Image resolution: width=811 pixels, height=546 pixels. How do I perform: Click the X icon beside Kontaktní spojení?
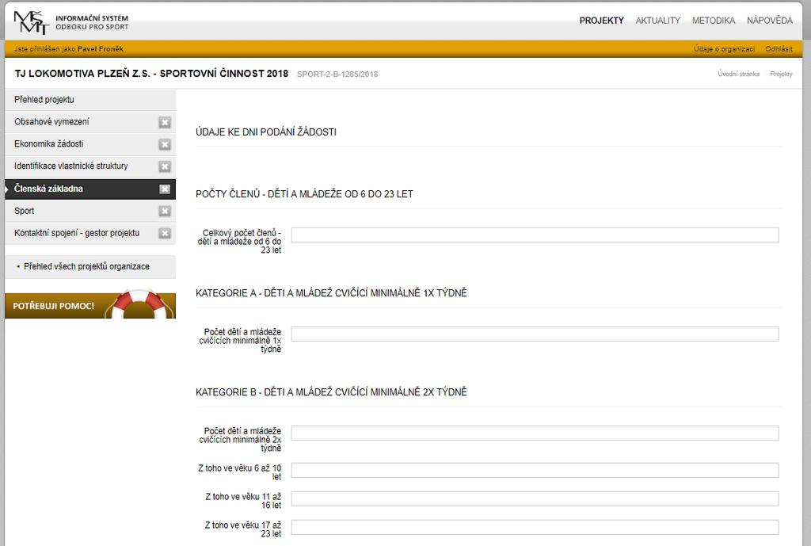165,234
